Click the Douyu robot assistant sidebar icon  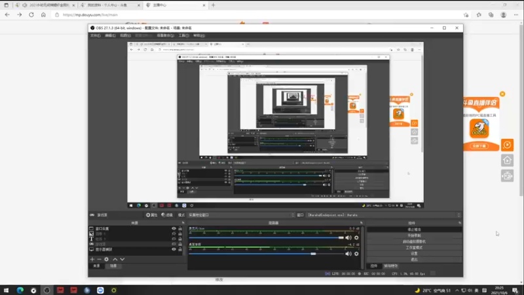[507, 176]
